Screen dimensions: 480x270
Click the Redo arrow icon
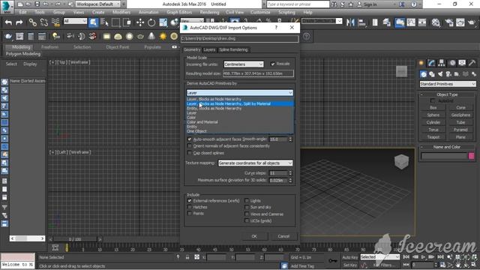[x=19, y=22]
